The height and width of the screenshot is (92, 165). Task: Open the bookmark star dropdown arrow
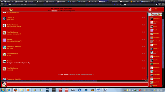pos(117,5)
